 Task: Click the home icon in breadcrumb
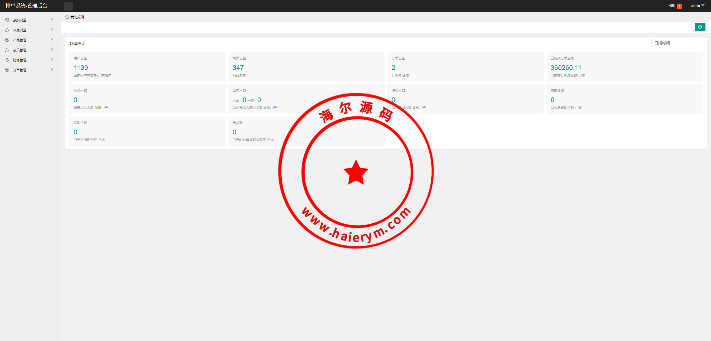tap(67, 17)
